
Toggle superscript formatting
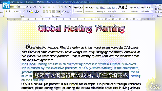point(23,11)
